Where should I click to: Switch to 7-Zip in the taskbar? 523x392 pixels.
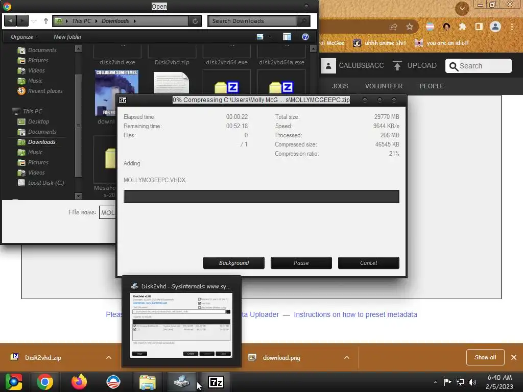pyautogui.click(x=216, y=382)
